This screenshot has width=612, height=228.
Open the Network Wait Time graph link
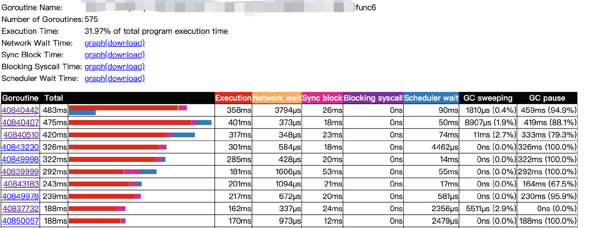94,43
